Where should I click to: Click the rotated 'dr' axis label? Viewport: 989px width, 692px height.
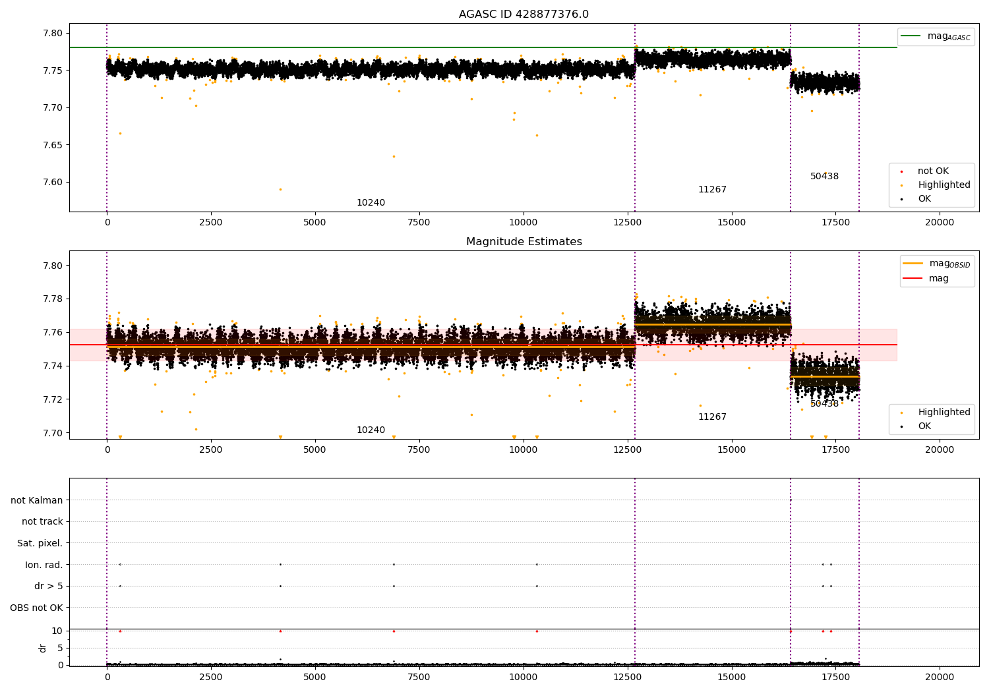coord(43,648)
